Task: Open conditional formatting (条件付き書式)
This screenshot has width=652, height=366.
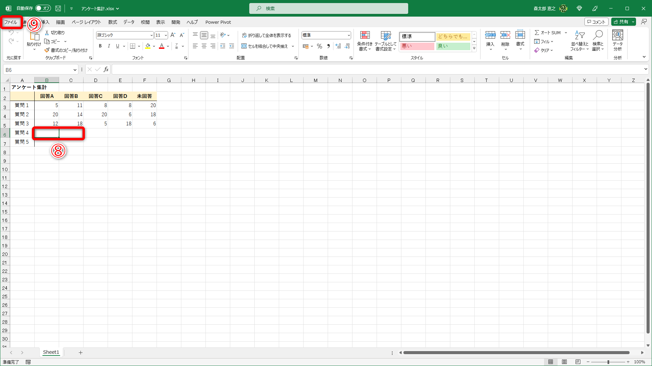Action: coord(365,41)
